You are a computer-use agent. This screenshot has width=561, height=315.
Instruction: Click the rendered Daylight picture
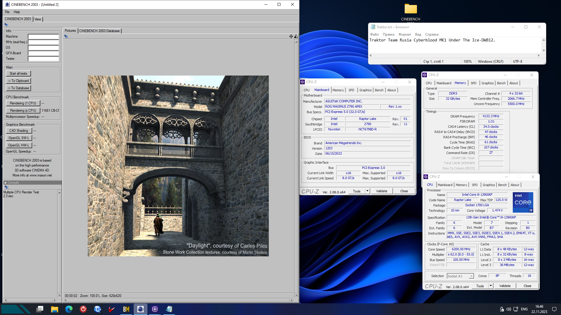(x=178, y=166)
